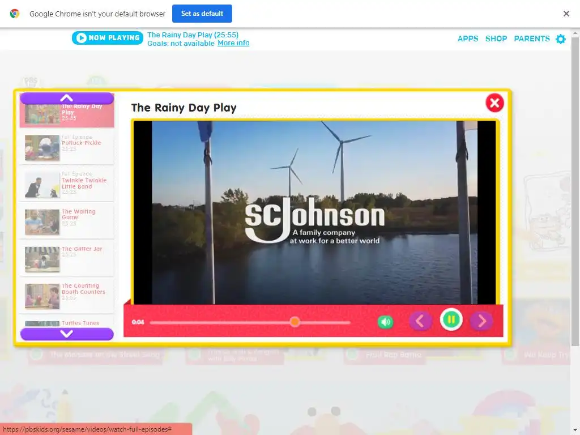The width and height of the screenshot is (580, 435).
Task: Click the video heading 'The Rainy Day Play'
Action: coord(184,108)
